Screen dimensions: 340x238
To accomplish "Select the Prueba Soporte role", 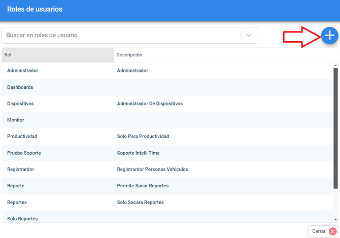I will tap(24, 153).
